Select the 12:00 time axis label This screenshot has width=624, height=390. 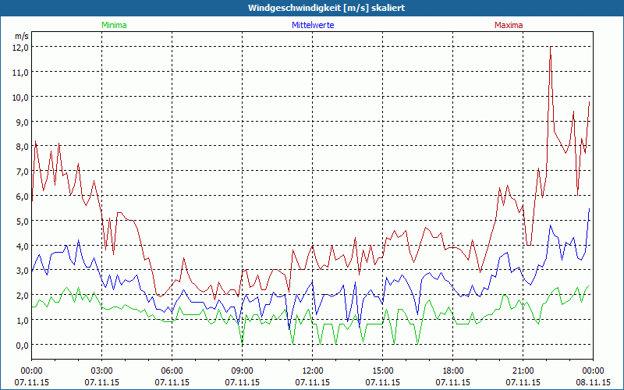(x=312, y=370)
